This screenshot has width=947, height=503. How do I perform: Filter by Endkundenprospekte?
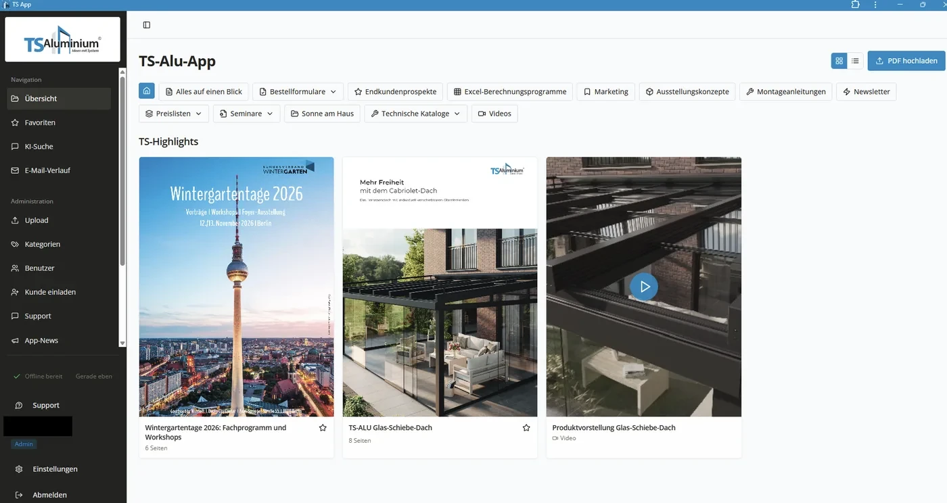[396, 91]
